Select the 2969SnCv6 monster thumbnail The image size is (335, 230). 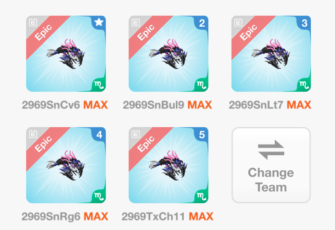pos(66,54)
